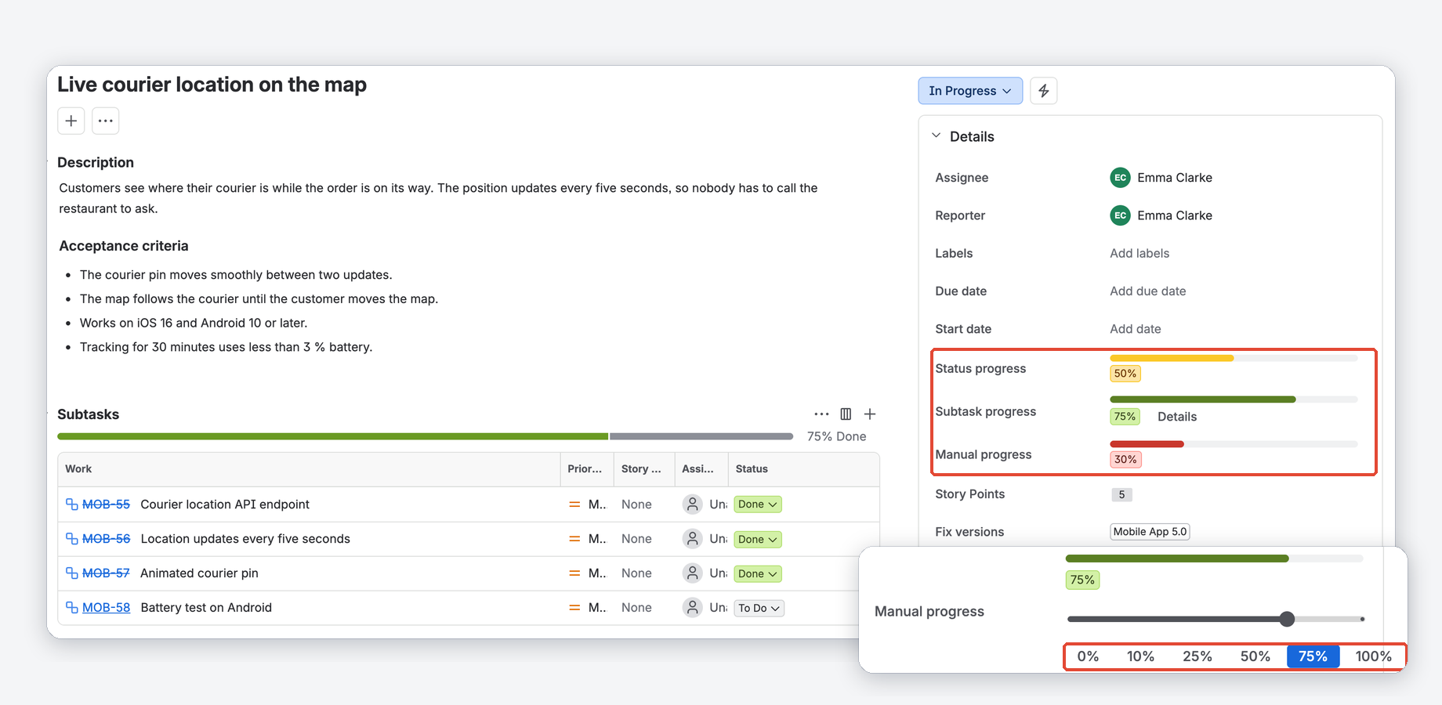Click the plus button under the issue title
Viewport: 1442px width, 705px height.
point(71,121)
